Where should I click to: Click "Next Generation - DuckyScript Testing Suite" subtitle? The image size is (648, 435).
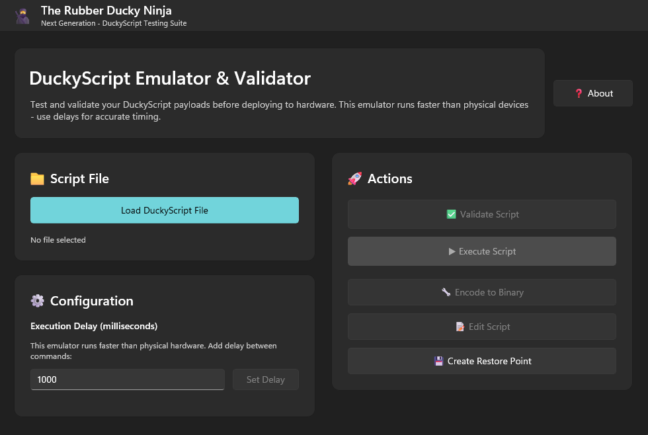tap(114, 23)
